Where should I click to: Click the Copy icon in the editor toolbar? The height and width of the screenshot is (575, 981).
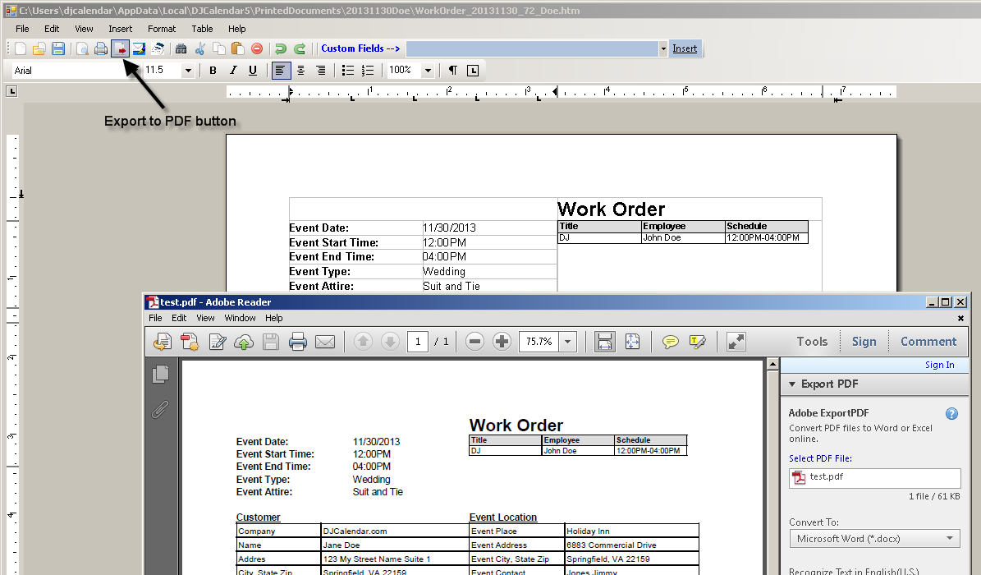(x=219, y=48)
